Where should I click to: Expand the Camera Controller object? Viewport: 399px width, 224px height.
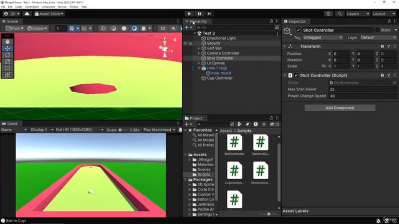click(x=199, y=54)
